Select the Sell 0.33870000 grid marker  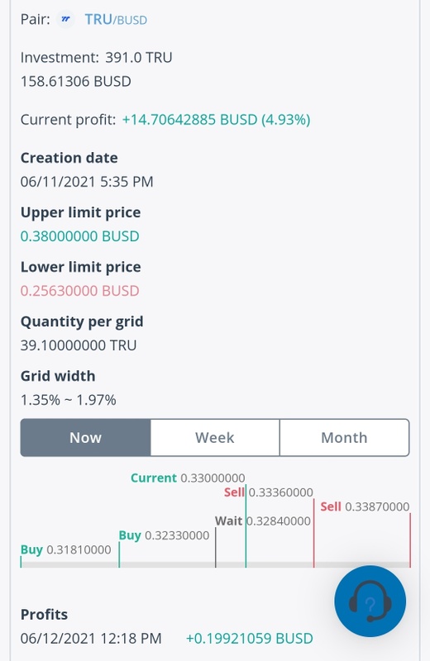[x=365, y=506]
